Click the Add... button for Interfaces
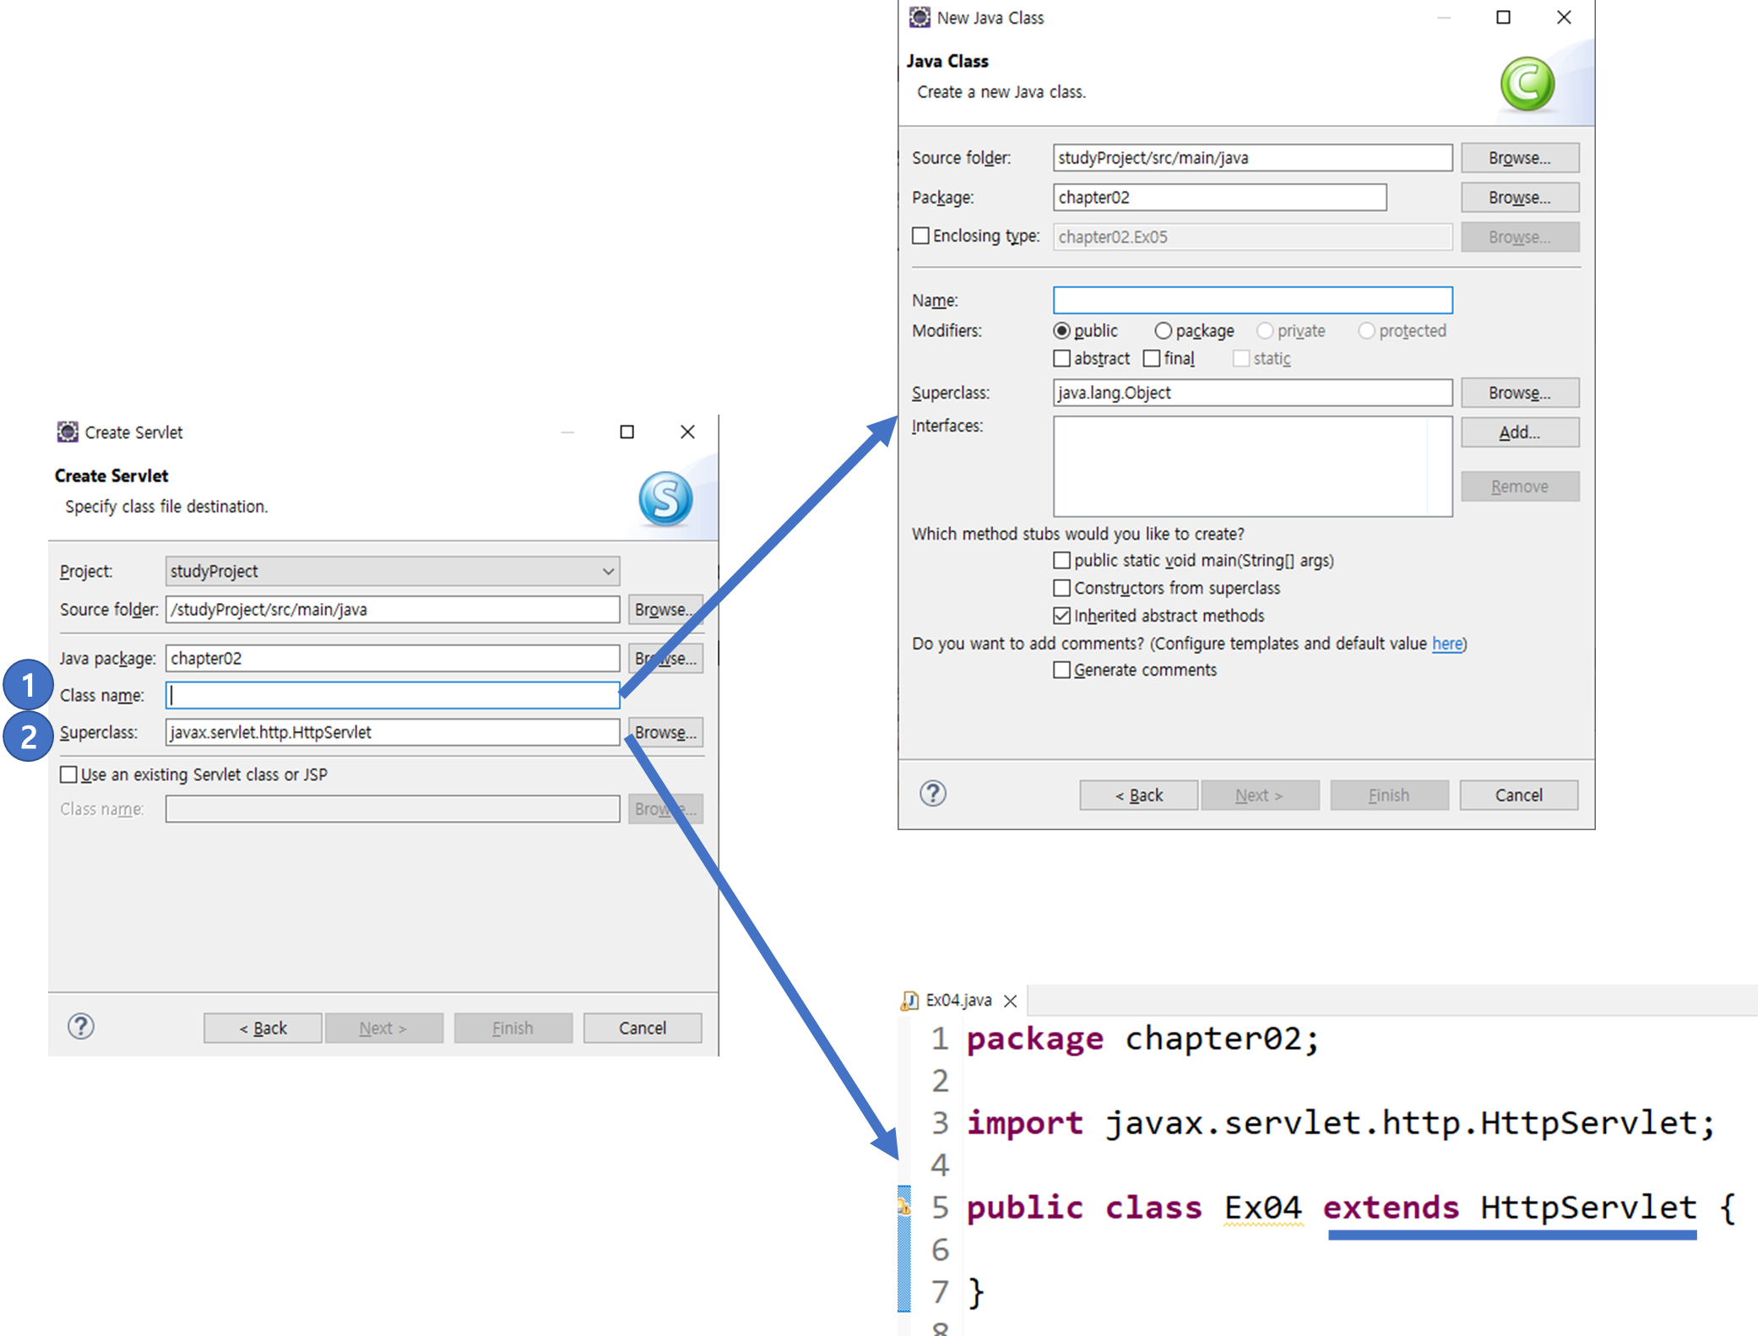Image resolution: width=1758 pixels, height=1336 pixels. [1519, 432]
